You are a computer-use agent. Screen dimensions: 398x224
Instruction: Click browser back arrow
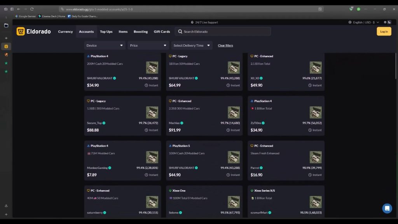[19, 9]
